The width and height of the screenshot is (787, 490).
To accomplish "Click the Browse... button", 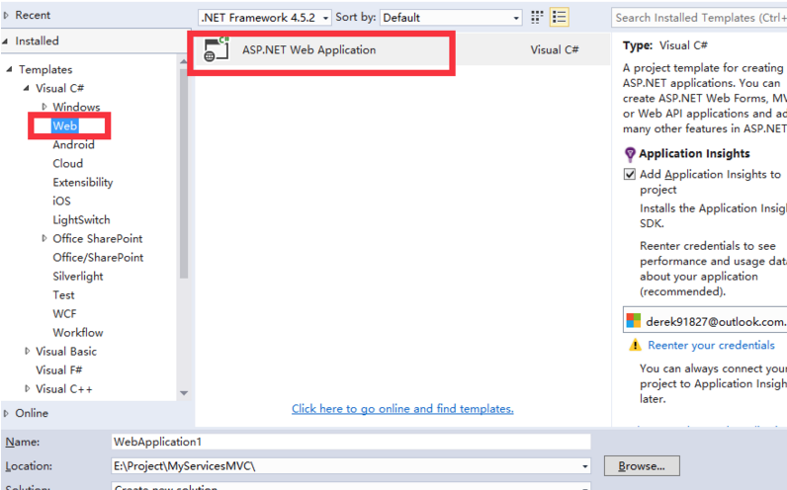I will [x=642, y=466].
